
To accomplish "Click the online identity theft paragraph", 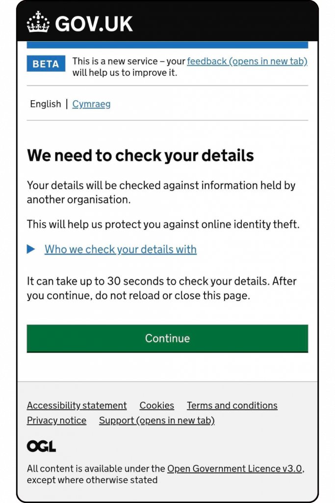I will coord(163,224).
